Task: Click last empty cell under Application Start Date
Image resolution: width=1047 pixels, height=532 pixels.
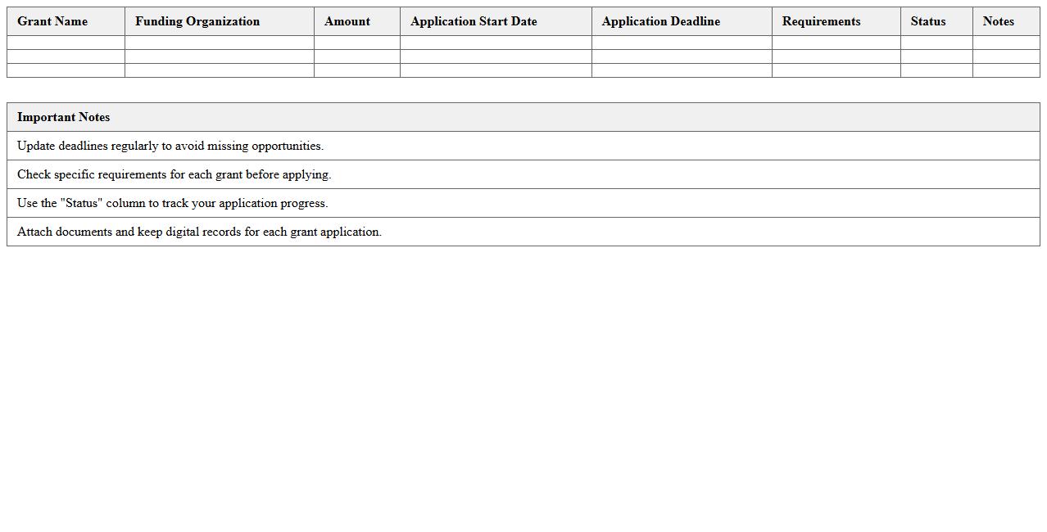Action: click(496, 70)
